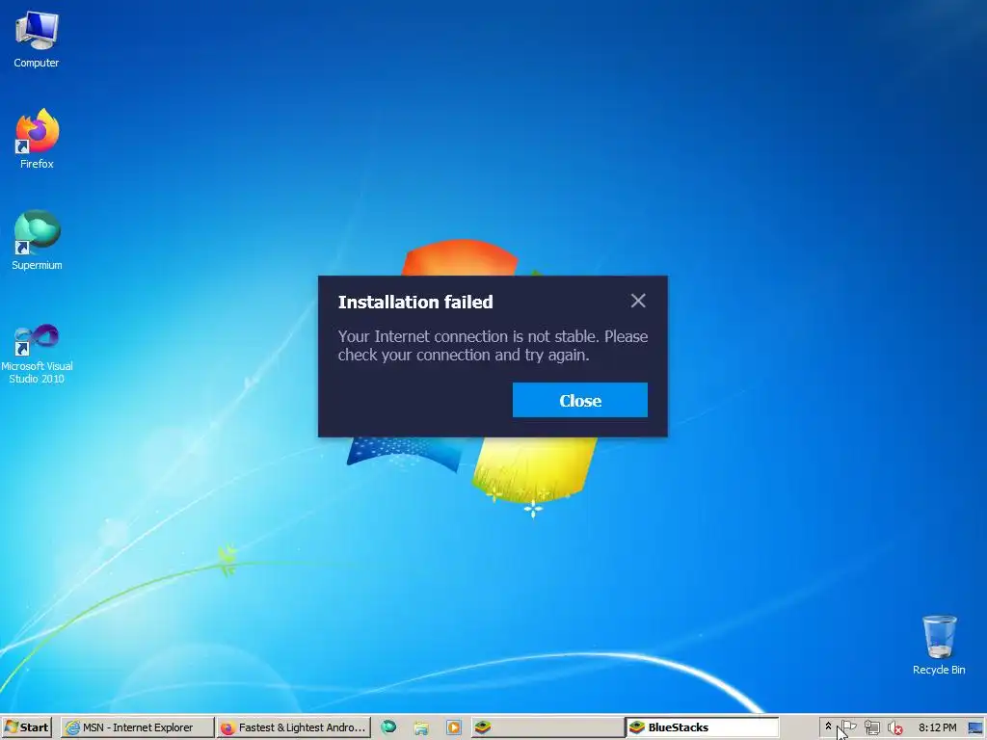The width and height of the screenshot is (987, 740).
Task: Activate the BlueStacks labeled taskbar button
Action: tap(702, 727)
